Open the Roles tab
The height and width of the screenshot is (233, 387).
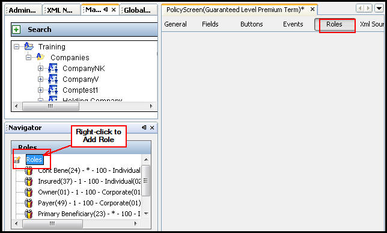pyautogui.click(x=335, y=24)
